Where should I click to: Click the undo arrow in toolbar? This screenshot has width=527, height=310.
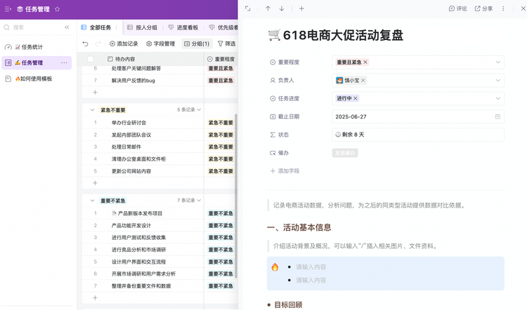[85, 43]
